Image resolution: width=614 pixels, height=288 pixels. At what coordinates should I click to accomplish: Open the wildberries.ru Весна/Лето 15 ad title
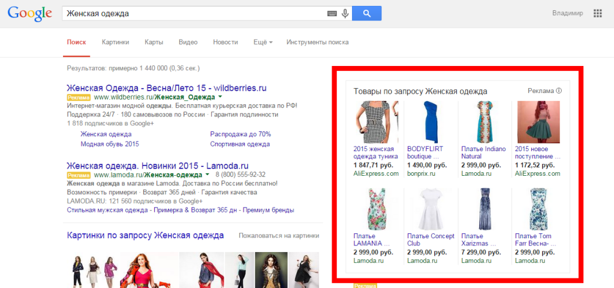(x=167, y=88)
